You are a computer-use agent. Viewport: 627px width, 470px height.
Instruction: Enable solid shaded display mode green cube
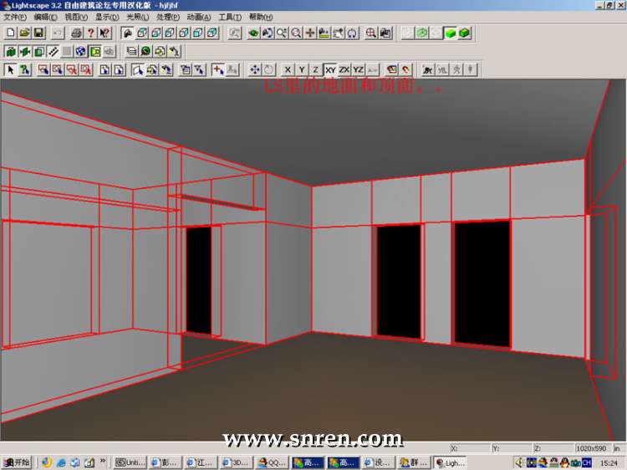tap(451, 33)
